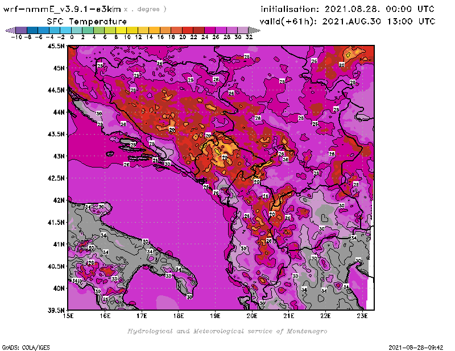Image resolution: width=455 pixels, height=351 pixels.
Task: Click the latitude label "44.5N"
Action: coord(56,90)
